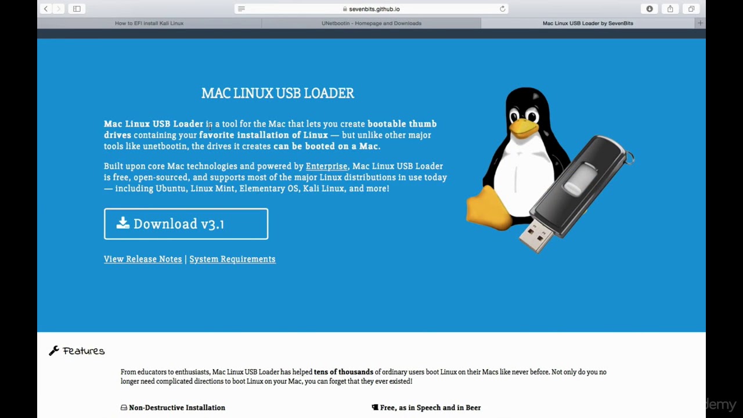Screen dimensions: 743x418
Task: Click the bold 'tens of thousands' text
Action: tap(344, 372)
